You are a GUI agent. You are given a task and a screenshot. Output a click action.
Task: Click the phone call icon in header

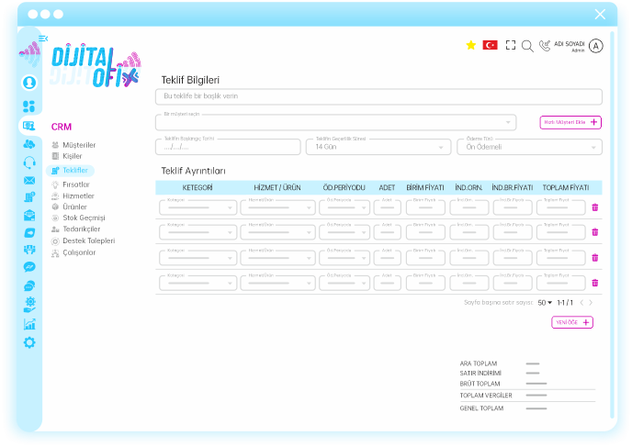tap(545, 45)
